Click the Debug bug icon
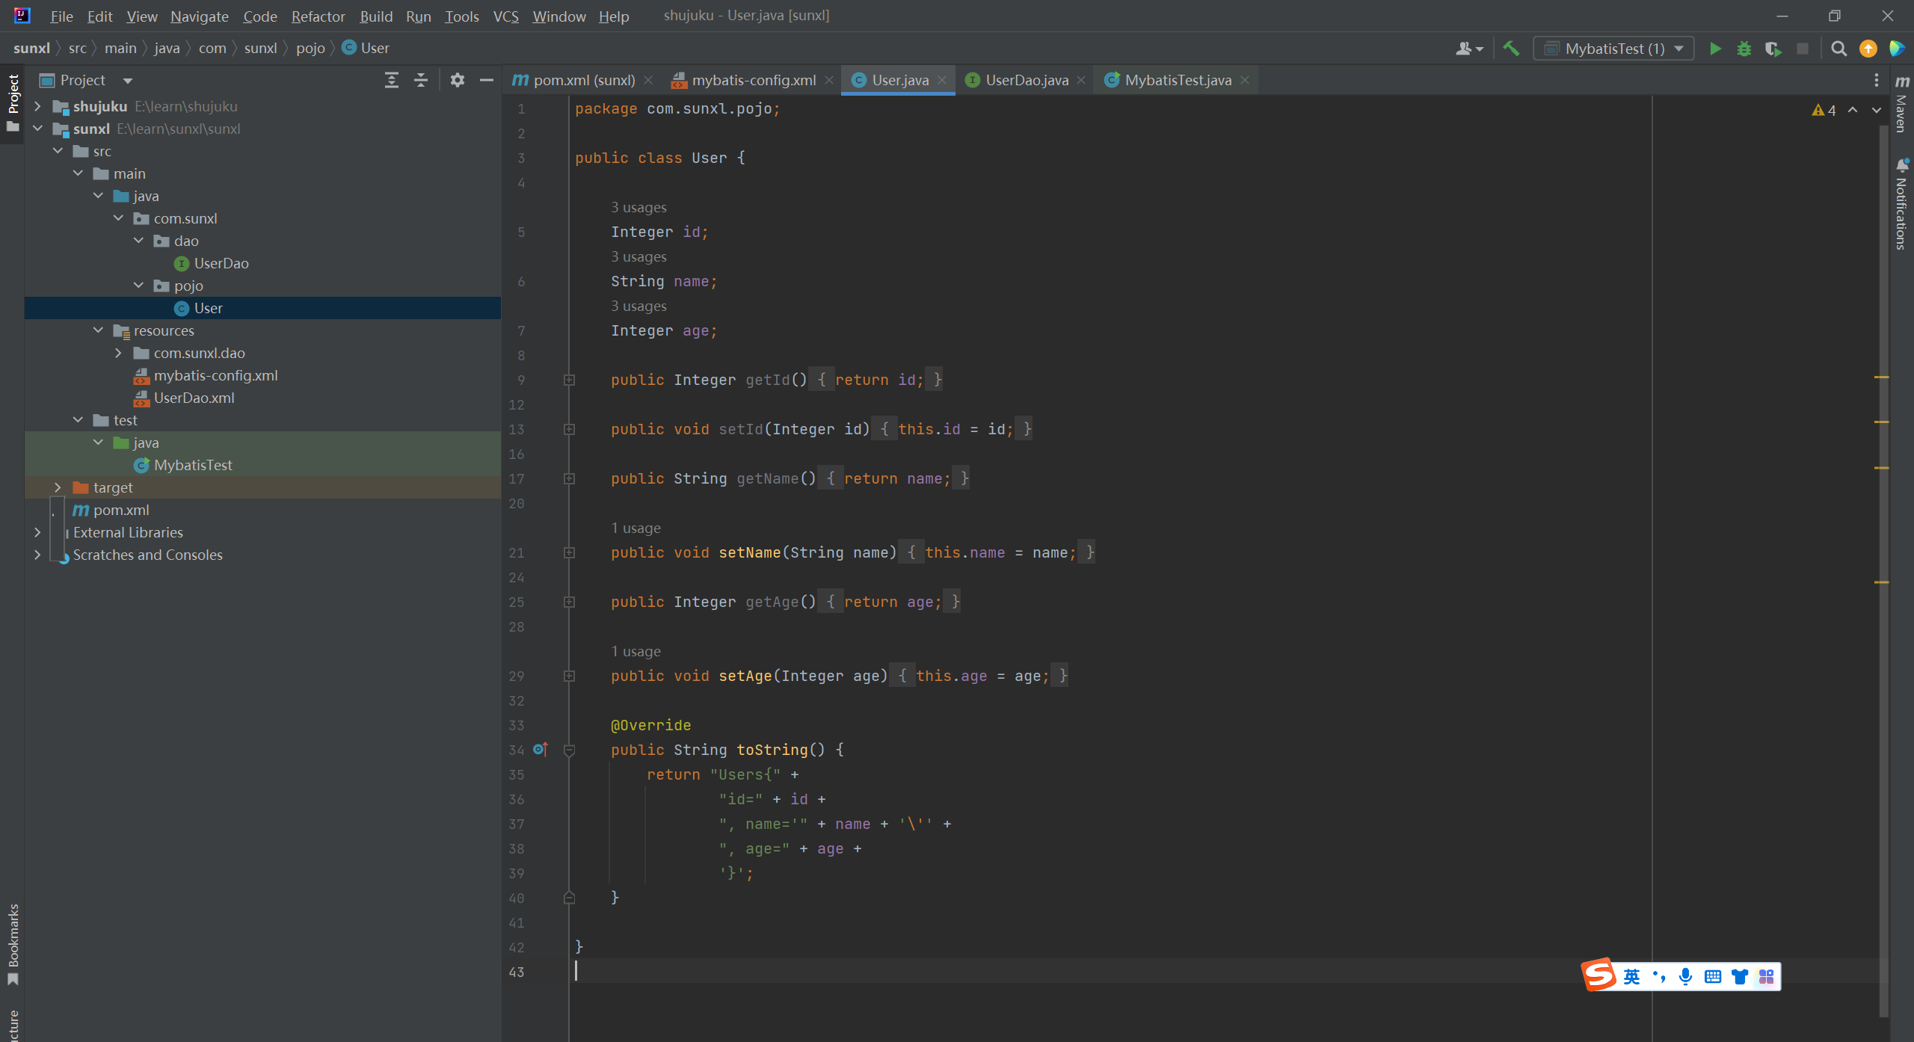This screenshot has height=1042, width=1914. (1744, 49)
